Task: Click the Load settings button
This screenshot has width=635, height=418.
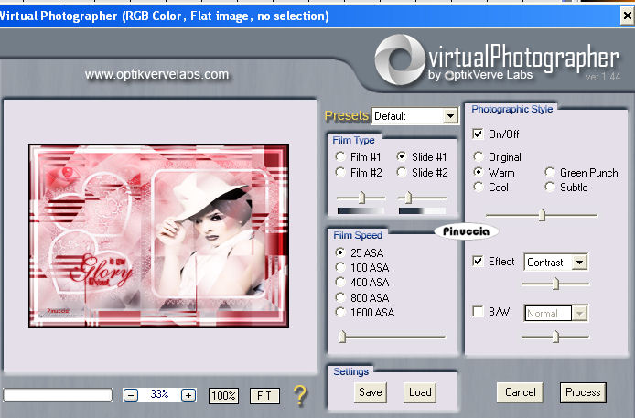Action: (x=420, y=392)
